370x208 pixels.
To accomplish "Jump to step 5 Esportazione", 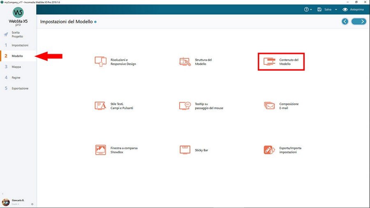I will click(x=19, y=88).
